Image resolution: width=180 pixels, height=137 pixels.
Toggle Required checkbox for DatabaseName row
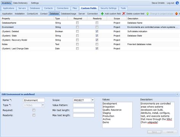pos(77,23)
